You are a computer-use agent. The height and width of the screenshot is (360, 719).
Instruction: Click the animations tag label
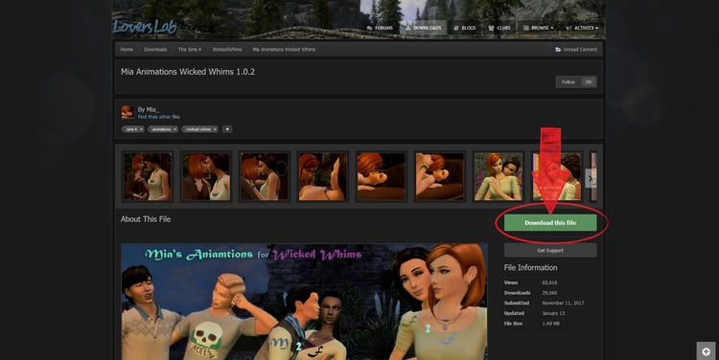161,129
